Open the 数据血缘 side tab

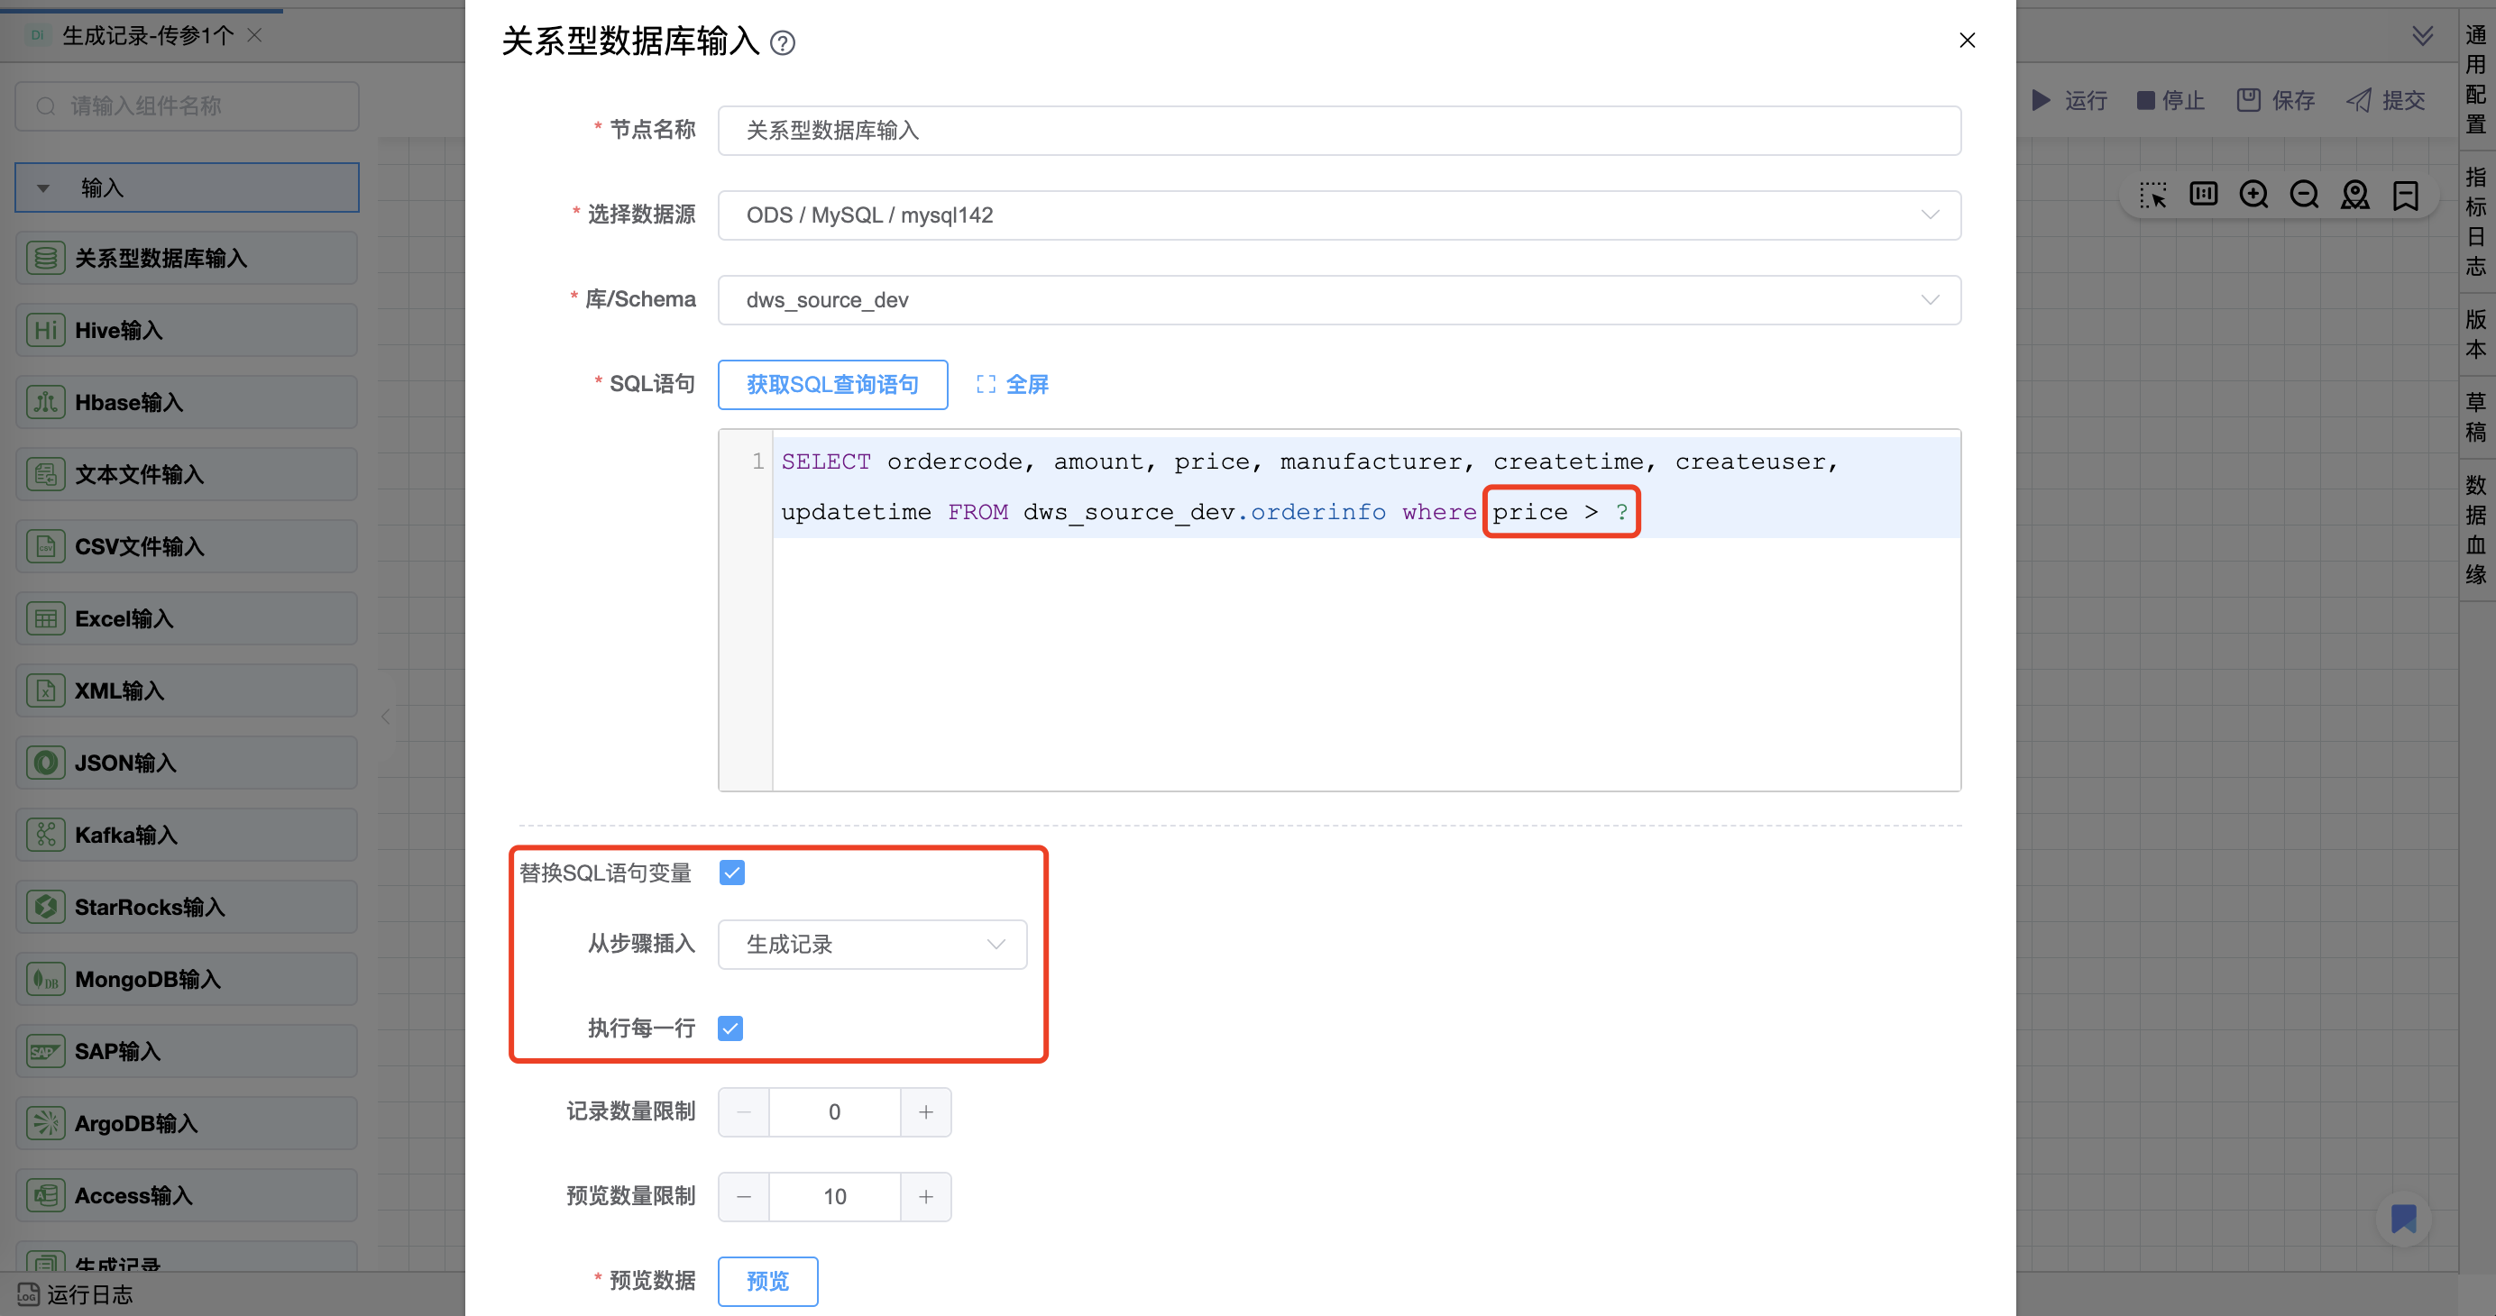2475,530
